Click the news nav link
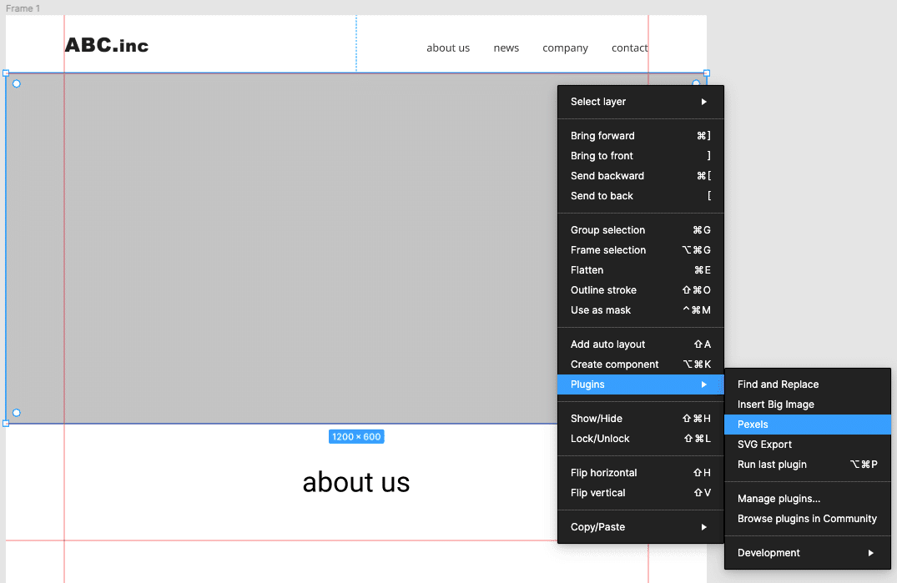 coord(506,48)
